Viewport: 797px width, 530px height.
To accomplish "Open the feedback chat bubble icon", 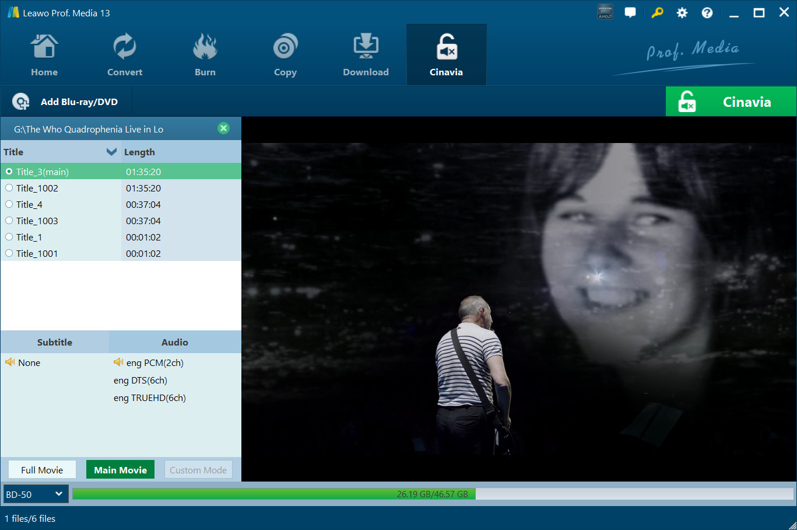I will [630, 13].
